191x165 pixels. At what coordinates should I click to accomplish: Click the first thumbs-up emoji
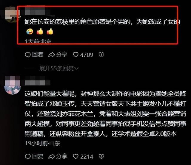(x=40, y=32)
